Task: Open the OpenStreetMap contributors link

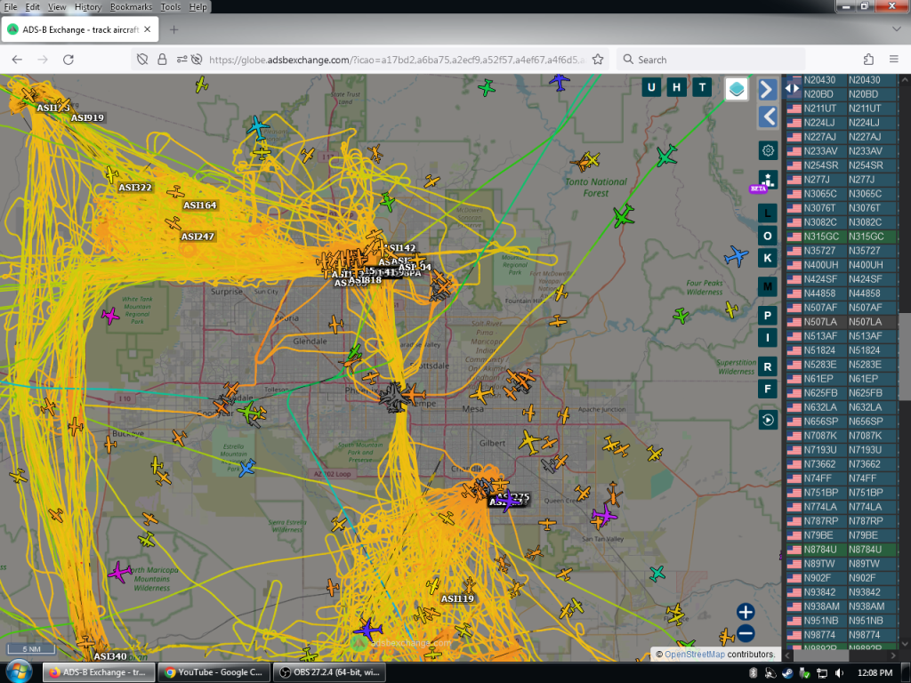Action: click(694, 655)
